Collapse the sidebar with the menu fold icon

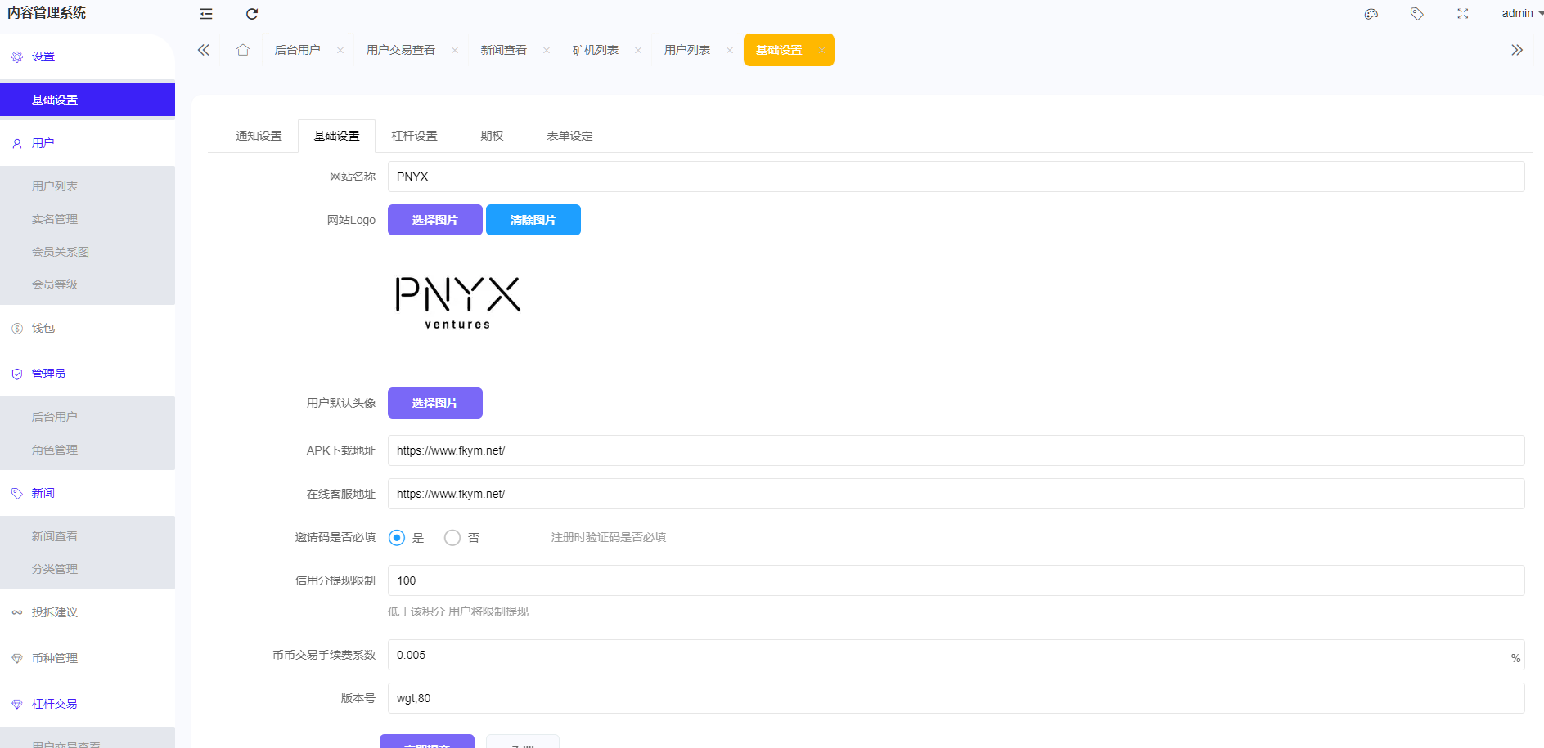tap(205, 14)
